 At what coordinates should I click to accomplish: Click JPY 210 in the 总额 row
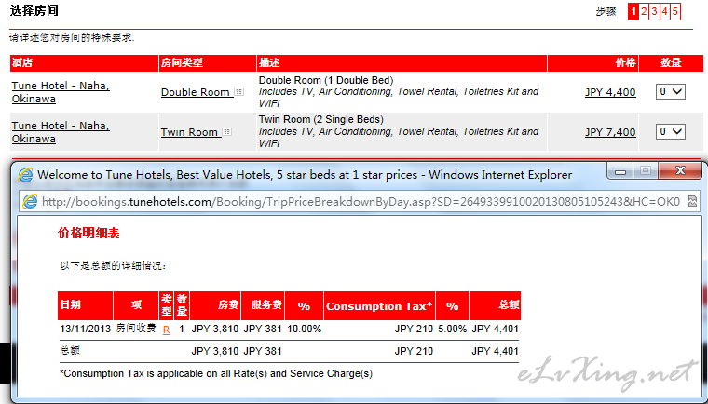coord(414,351)
